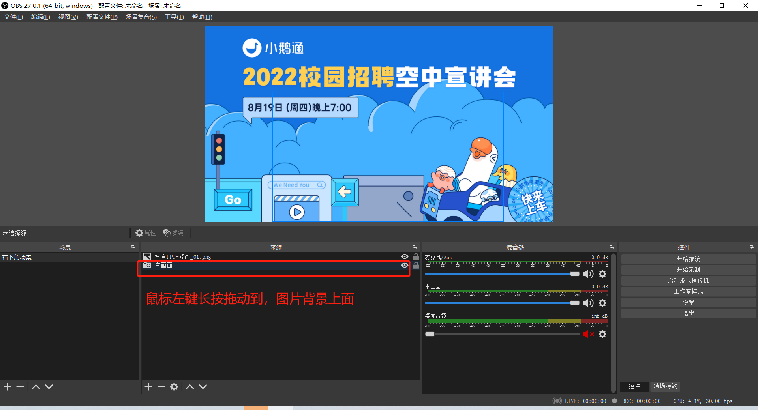Image resolution: width=758 pixels, height=410 pixels.
Task: Undock the 混音器 panel
Action: click(x=612, y=247)
